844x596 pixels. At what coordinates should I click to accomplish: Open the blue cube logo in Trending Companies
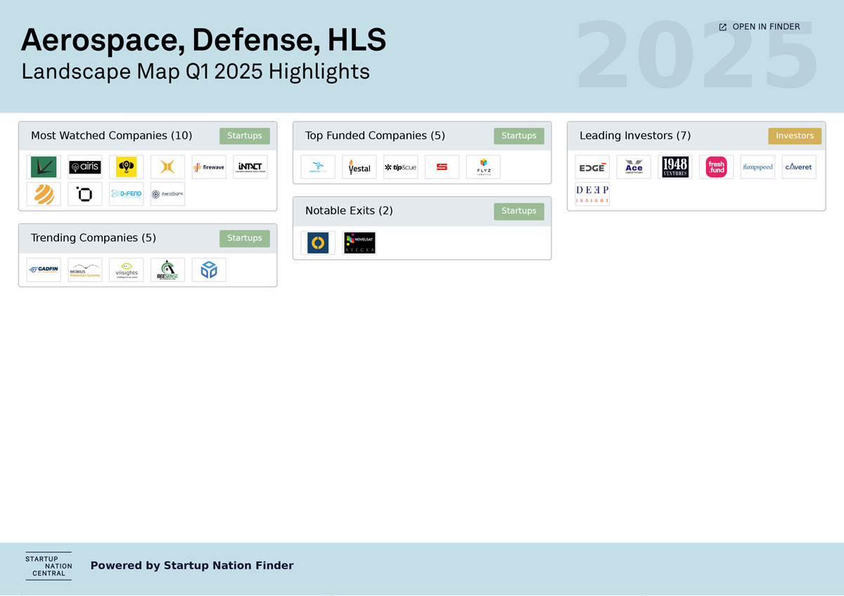(209, 270)
